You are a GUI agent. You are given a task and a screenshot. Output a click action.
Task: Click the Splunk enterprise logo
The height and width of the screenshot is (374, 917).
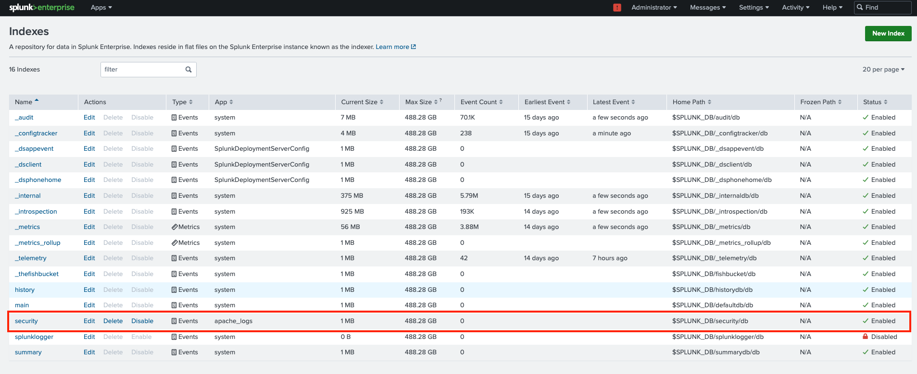(x=42, y=8)
